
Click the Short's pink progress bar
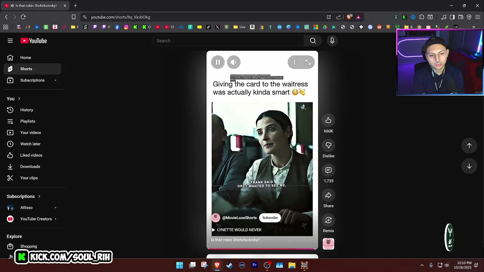(262, 249)
